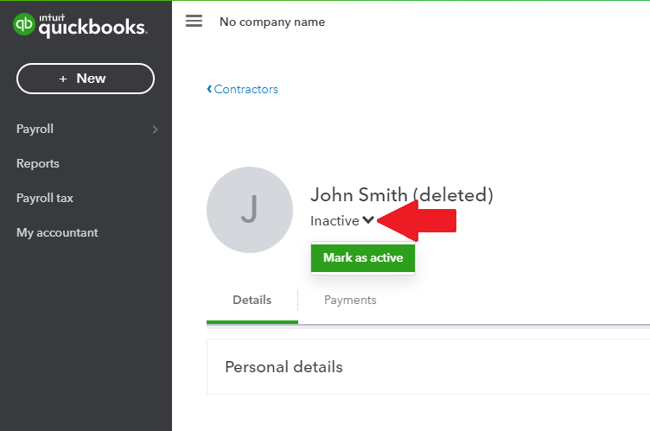Open Payroll in the sidebar
The image size is (650, 431).
pyautogui.click(x=35, y=129)
